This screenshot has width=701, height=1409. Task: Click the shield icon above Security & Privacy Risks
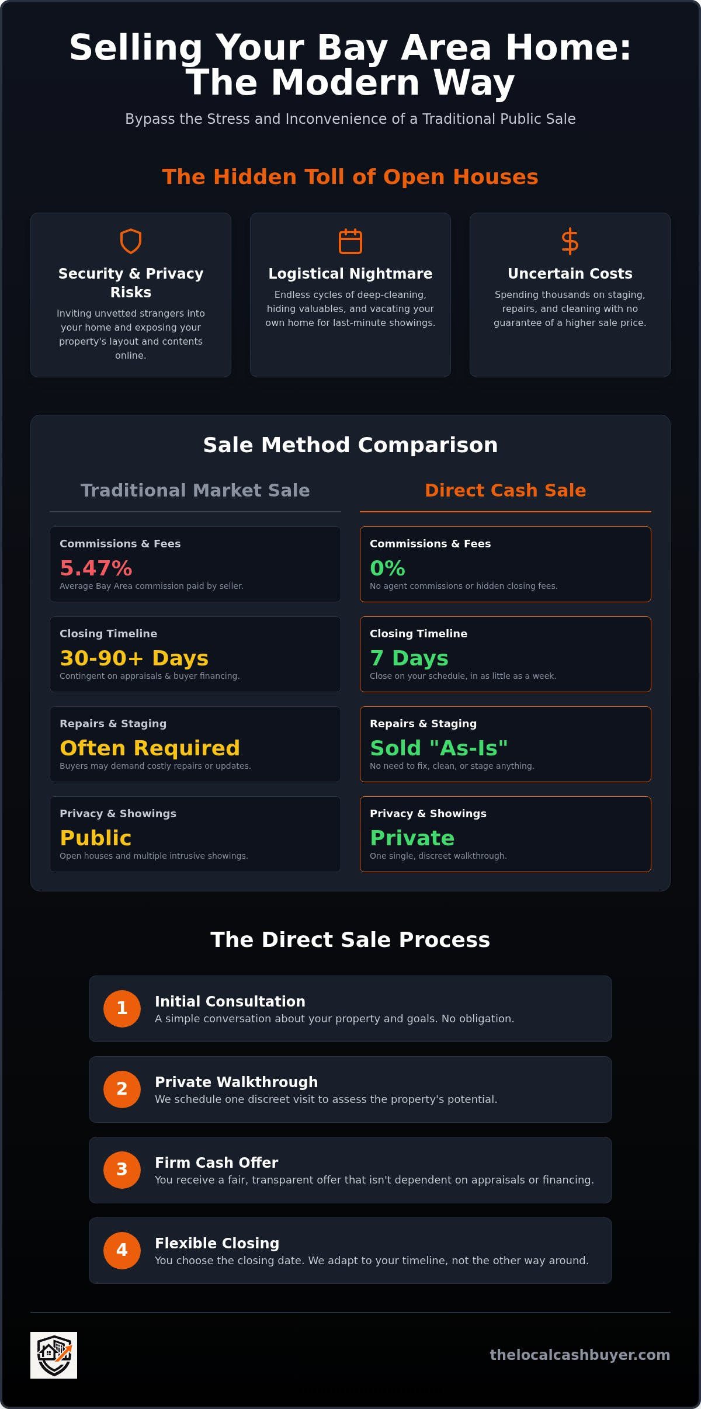131,241
